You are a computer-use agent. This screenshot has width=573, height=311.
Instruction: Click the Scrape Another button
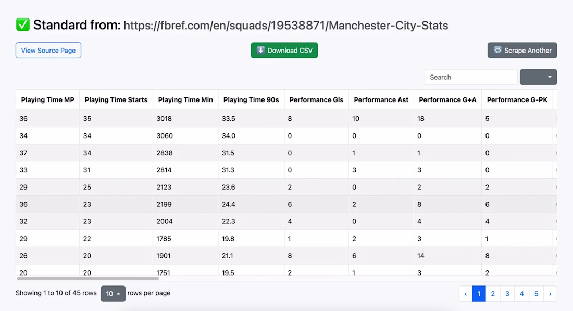pyautogui.click(x=522, y=51)
